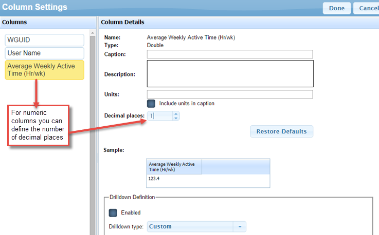Select Average Weekly Active Time column
379x235 pixels.
pos(44,70)
